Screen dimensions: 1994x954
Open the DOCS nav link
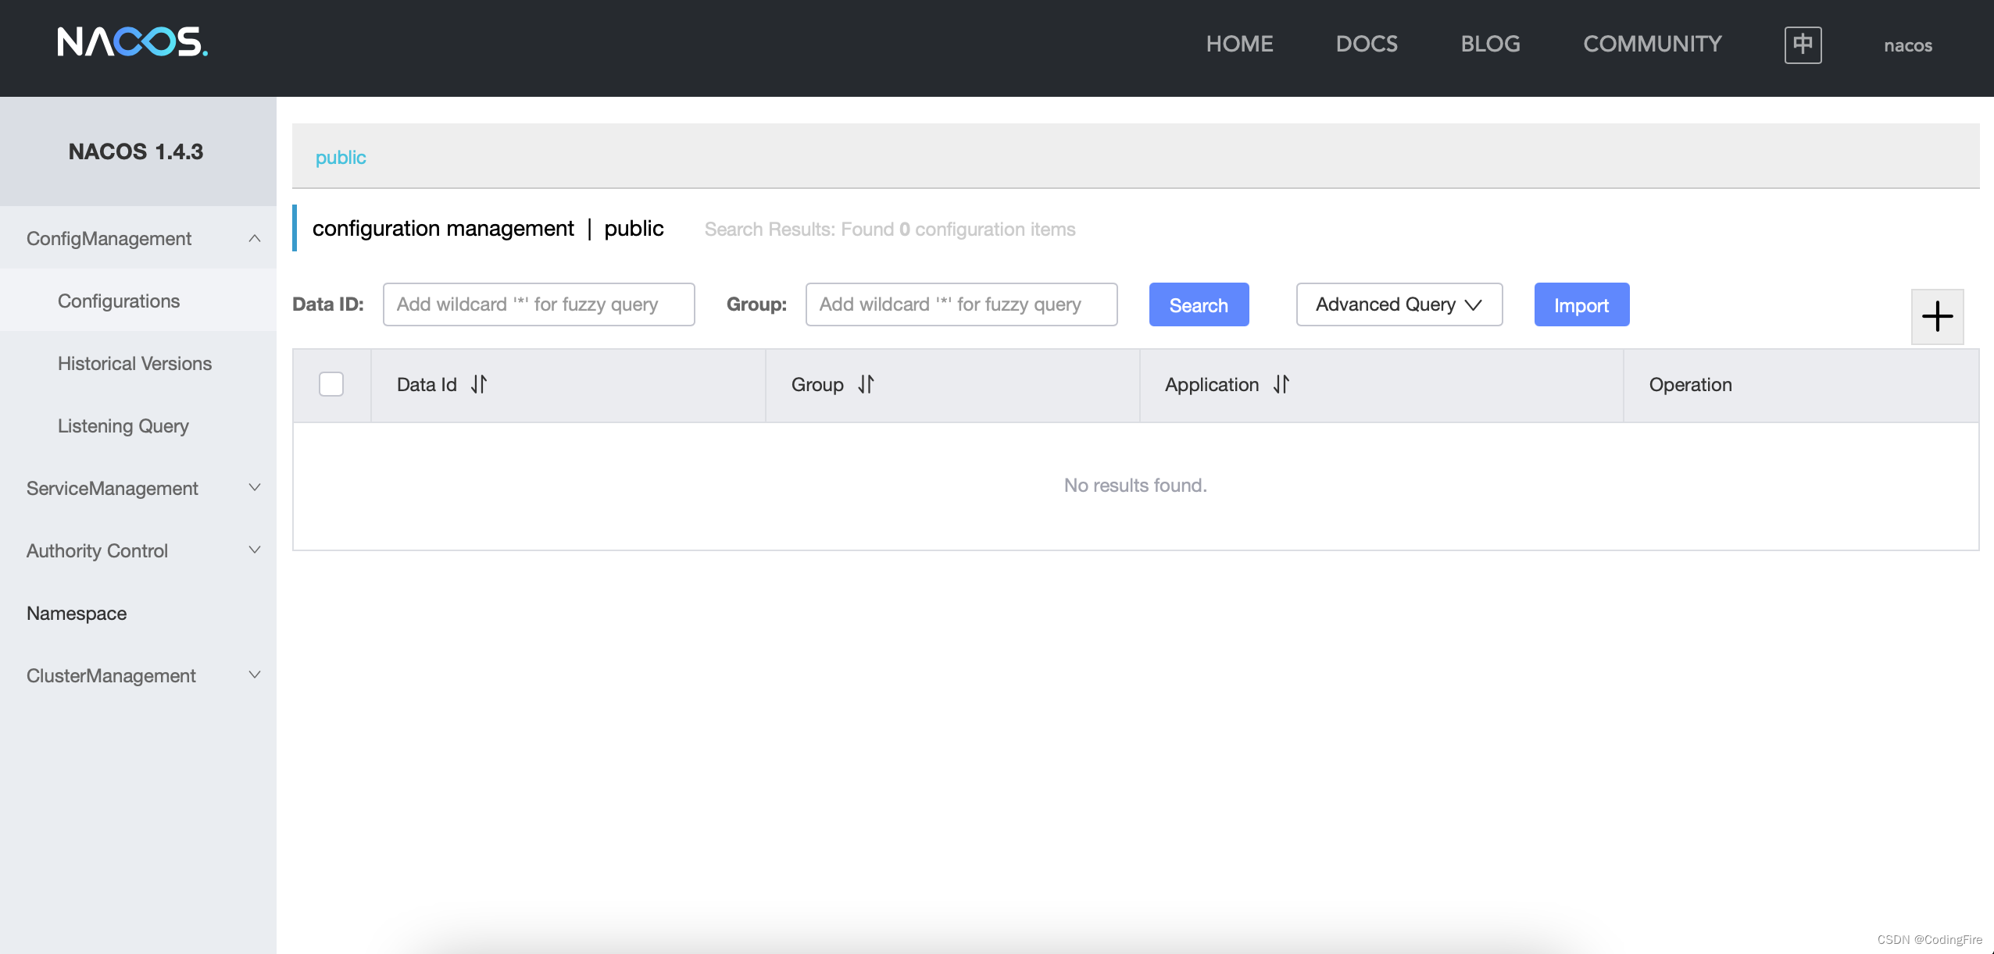(1367, 44)
